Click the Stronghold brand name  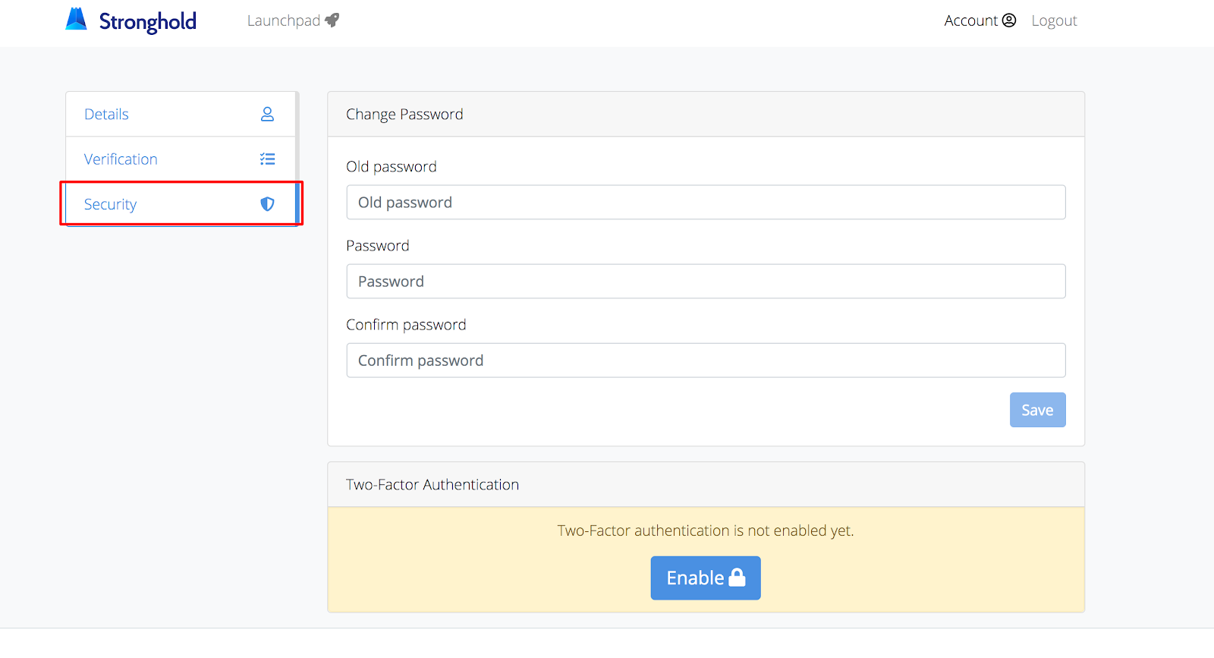click(x=148, y=21)
